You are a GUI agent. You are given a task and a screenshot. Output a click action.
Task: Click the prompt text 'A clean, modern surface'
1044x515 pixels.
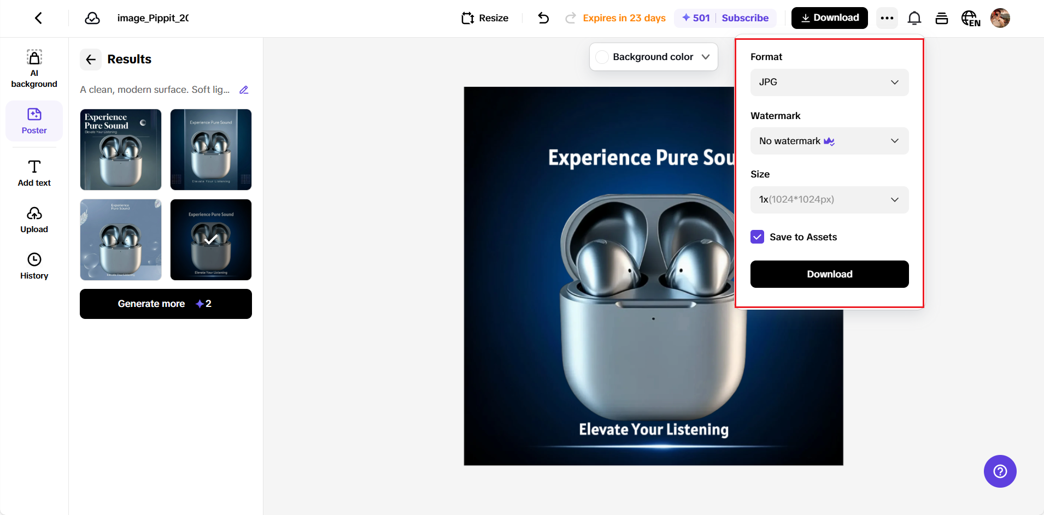coord(155,90)
